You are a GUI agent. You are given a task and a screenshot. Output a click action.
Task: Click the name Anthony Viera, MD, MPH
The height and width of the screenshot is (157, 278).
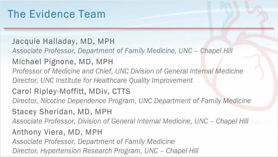[x=57, y=132]
